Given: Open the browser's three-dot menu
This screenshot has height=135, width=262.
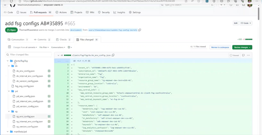Looking at the screenshot, I should coord(257,1).
